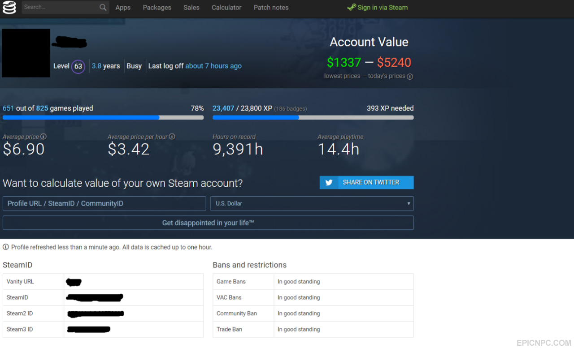Click the 825 games total link
Screen dimensions: 574x348
point(42,108)
